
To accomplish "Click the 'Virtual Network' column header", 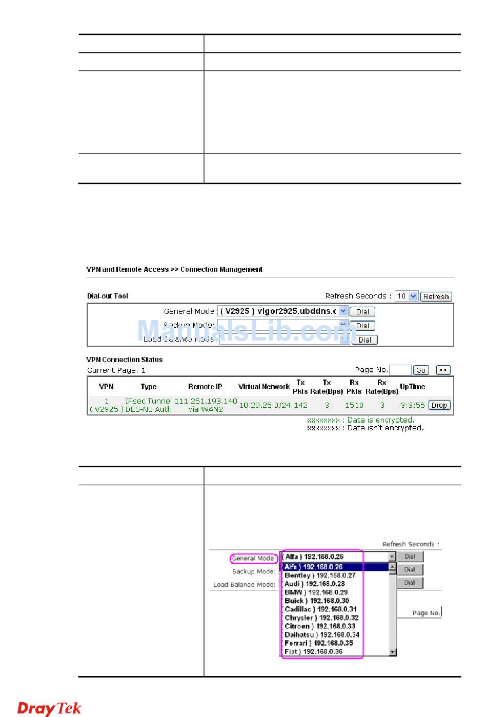I will click(x=264, y=387).
